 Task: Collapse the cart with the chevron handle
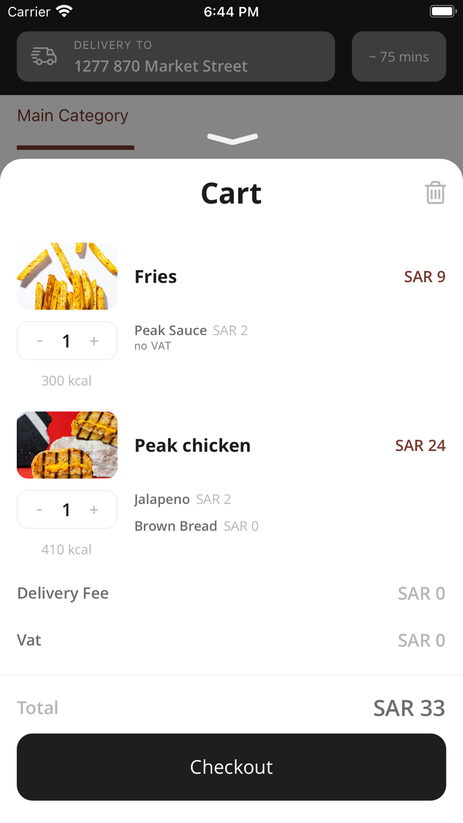(232, 138)
